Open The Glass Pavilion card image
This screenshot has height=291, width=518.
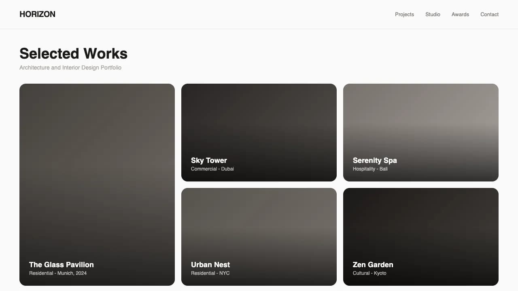tap(97, 162)
